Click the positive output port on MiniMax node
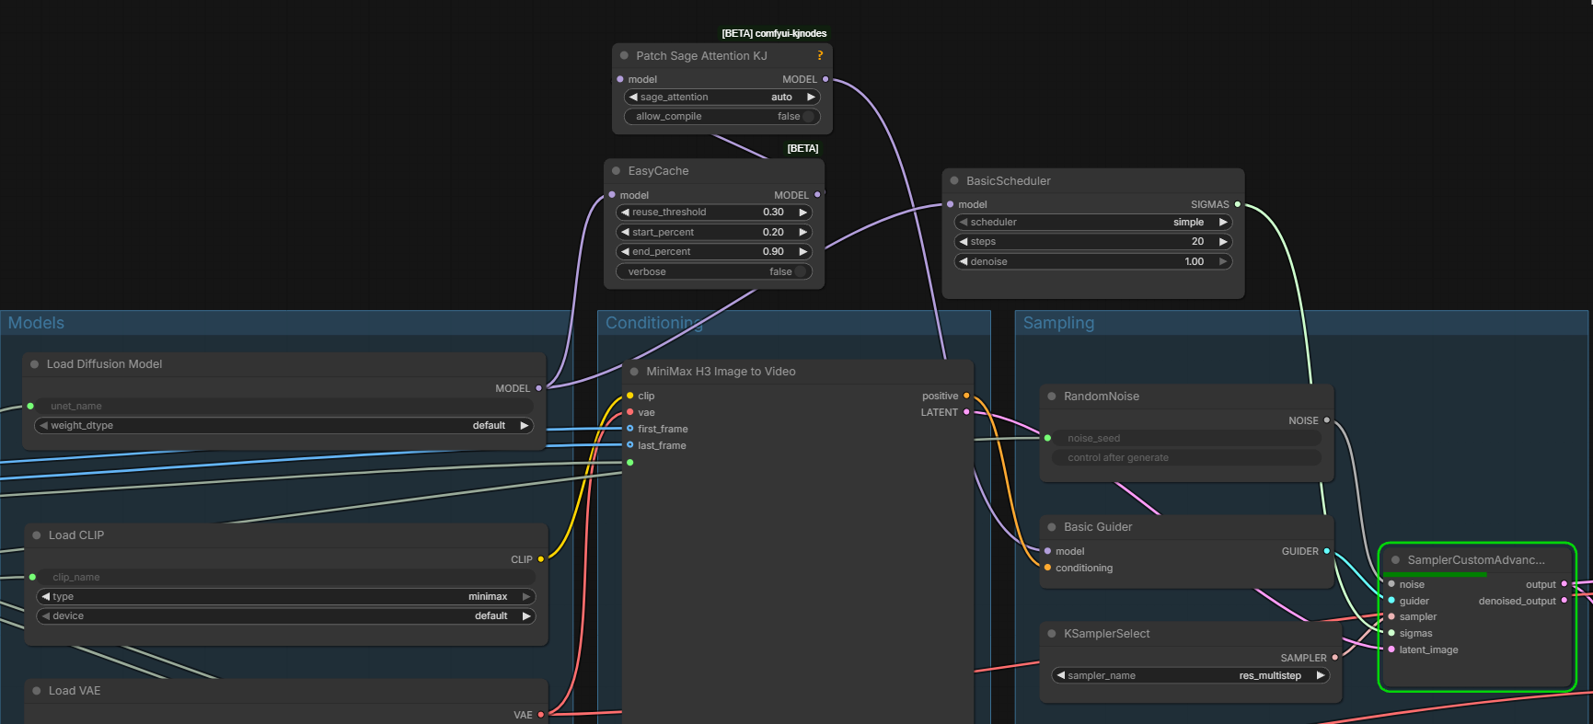This screenshot has width=1593, height=724. (x=965, y=396)
